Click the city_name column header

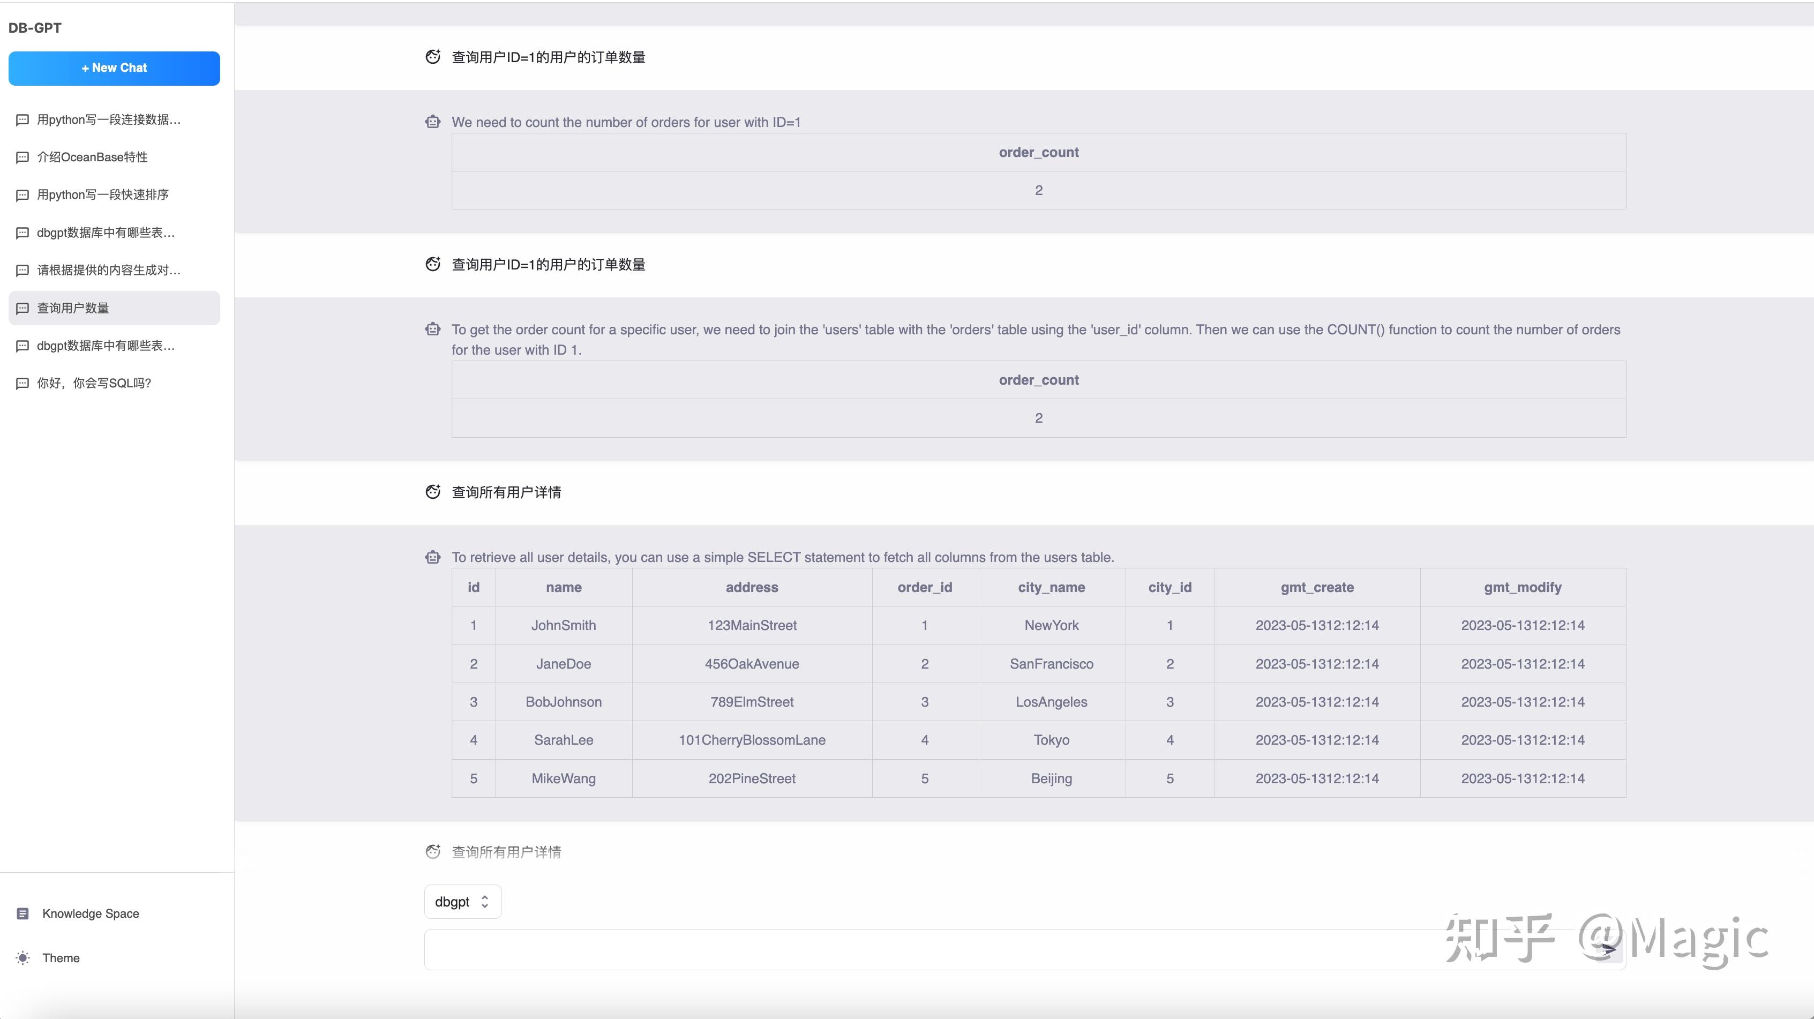click(x=1051, y=587)
